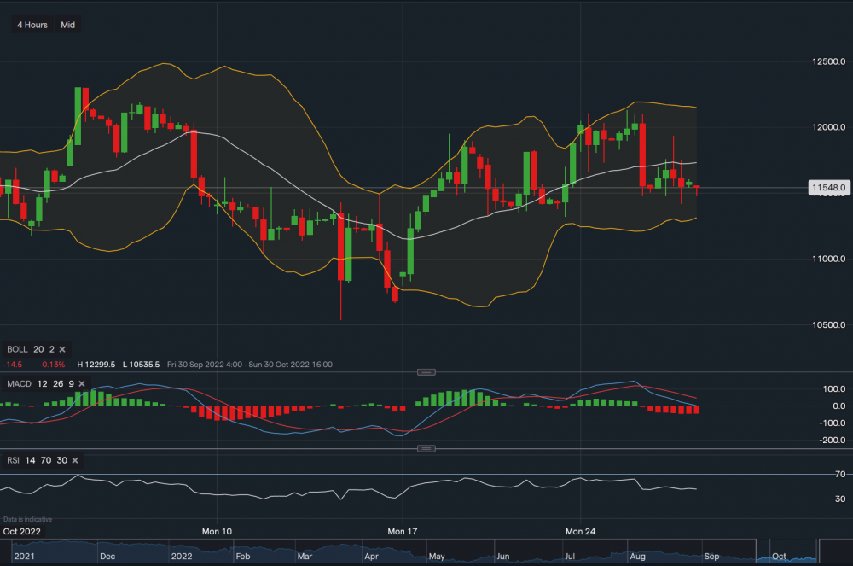The height and width of the screenshot is (566, 853).
Task: Grab the resize handle above MACD panel
Action: coord(426,371)
